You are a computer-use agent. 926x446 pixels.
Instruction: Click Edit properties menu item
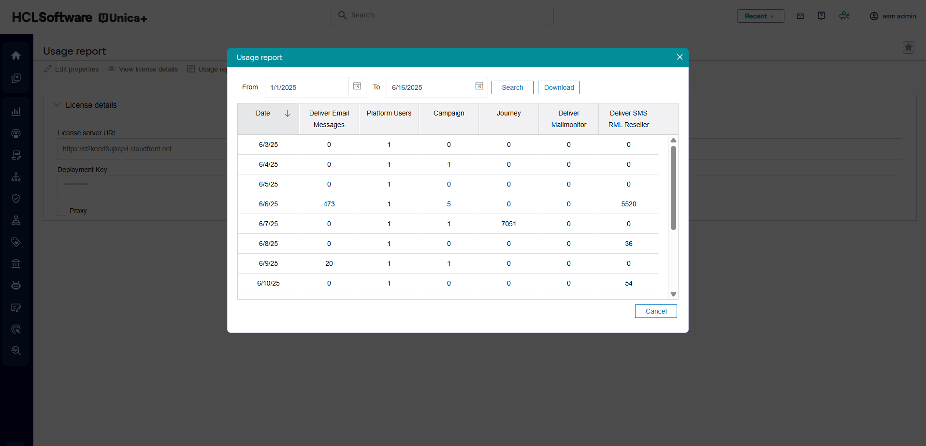coord(72,69)
